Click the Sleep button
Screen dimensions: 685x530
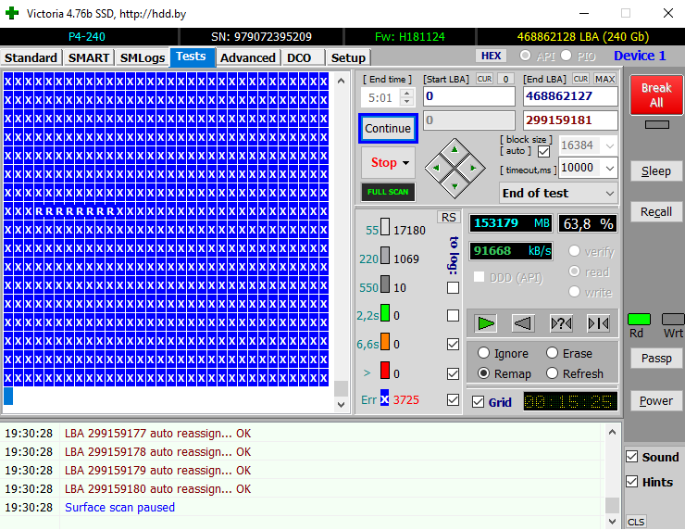pos(656,171)
